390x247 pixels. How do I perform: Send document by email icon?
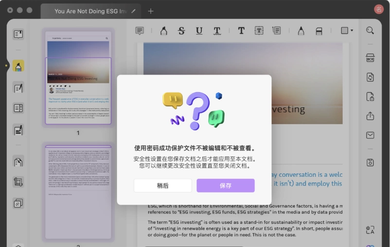370,135
